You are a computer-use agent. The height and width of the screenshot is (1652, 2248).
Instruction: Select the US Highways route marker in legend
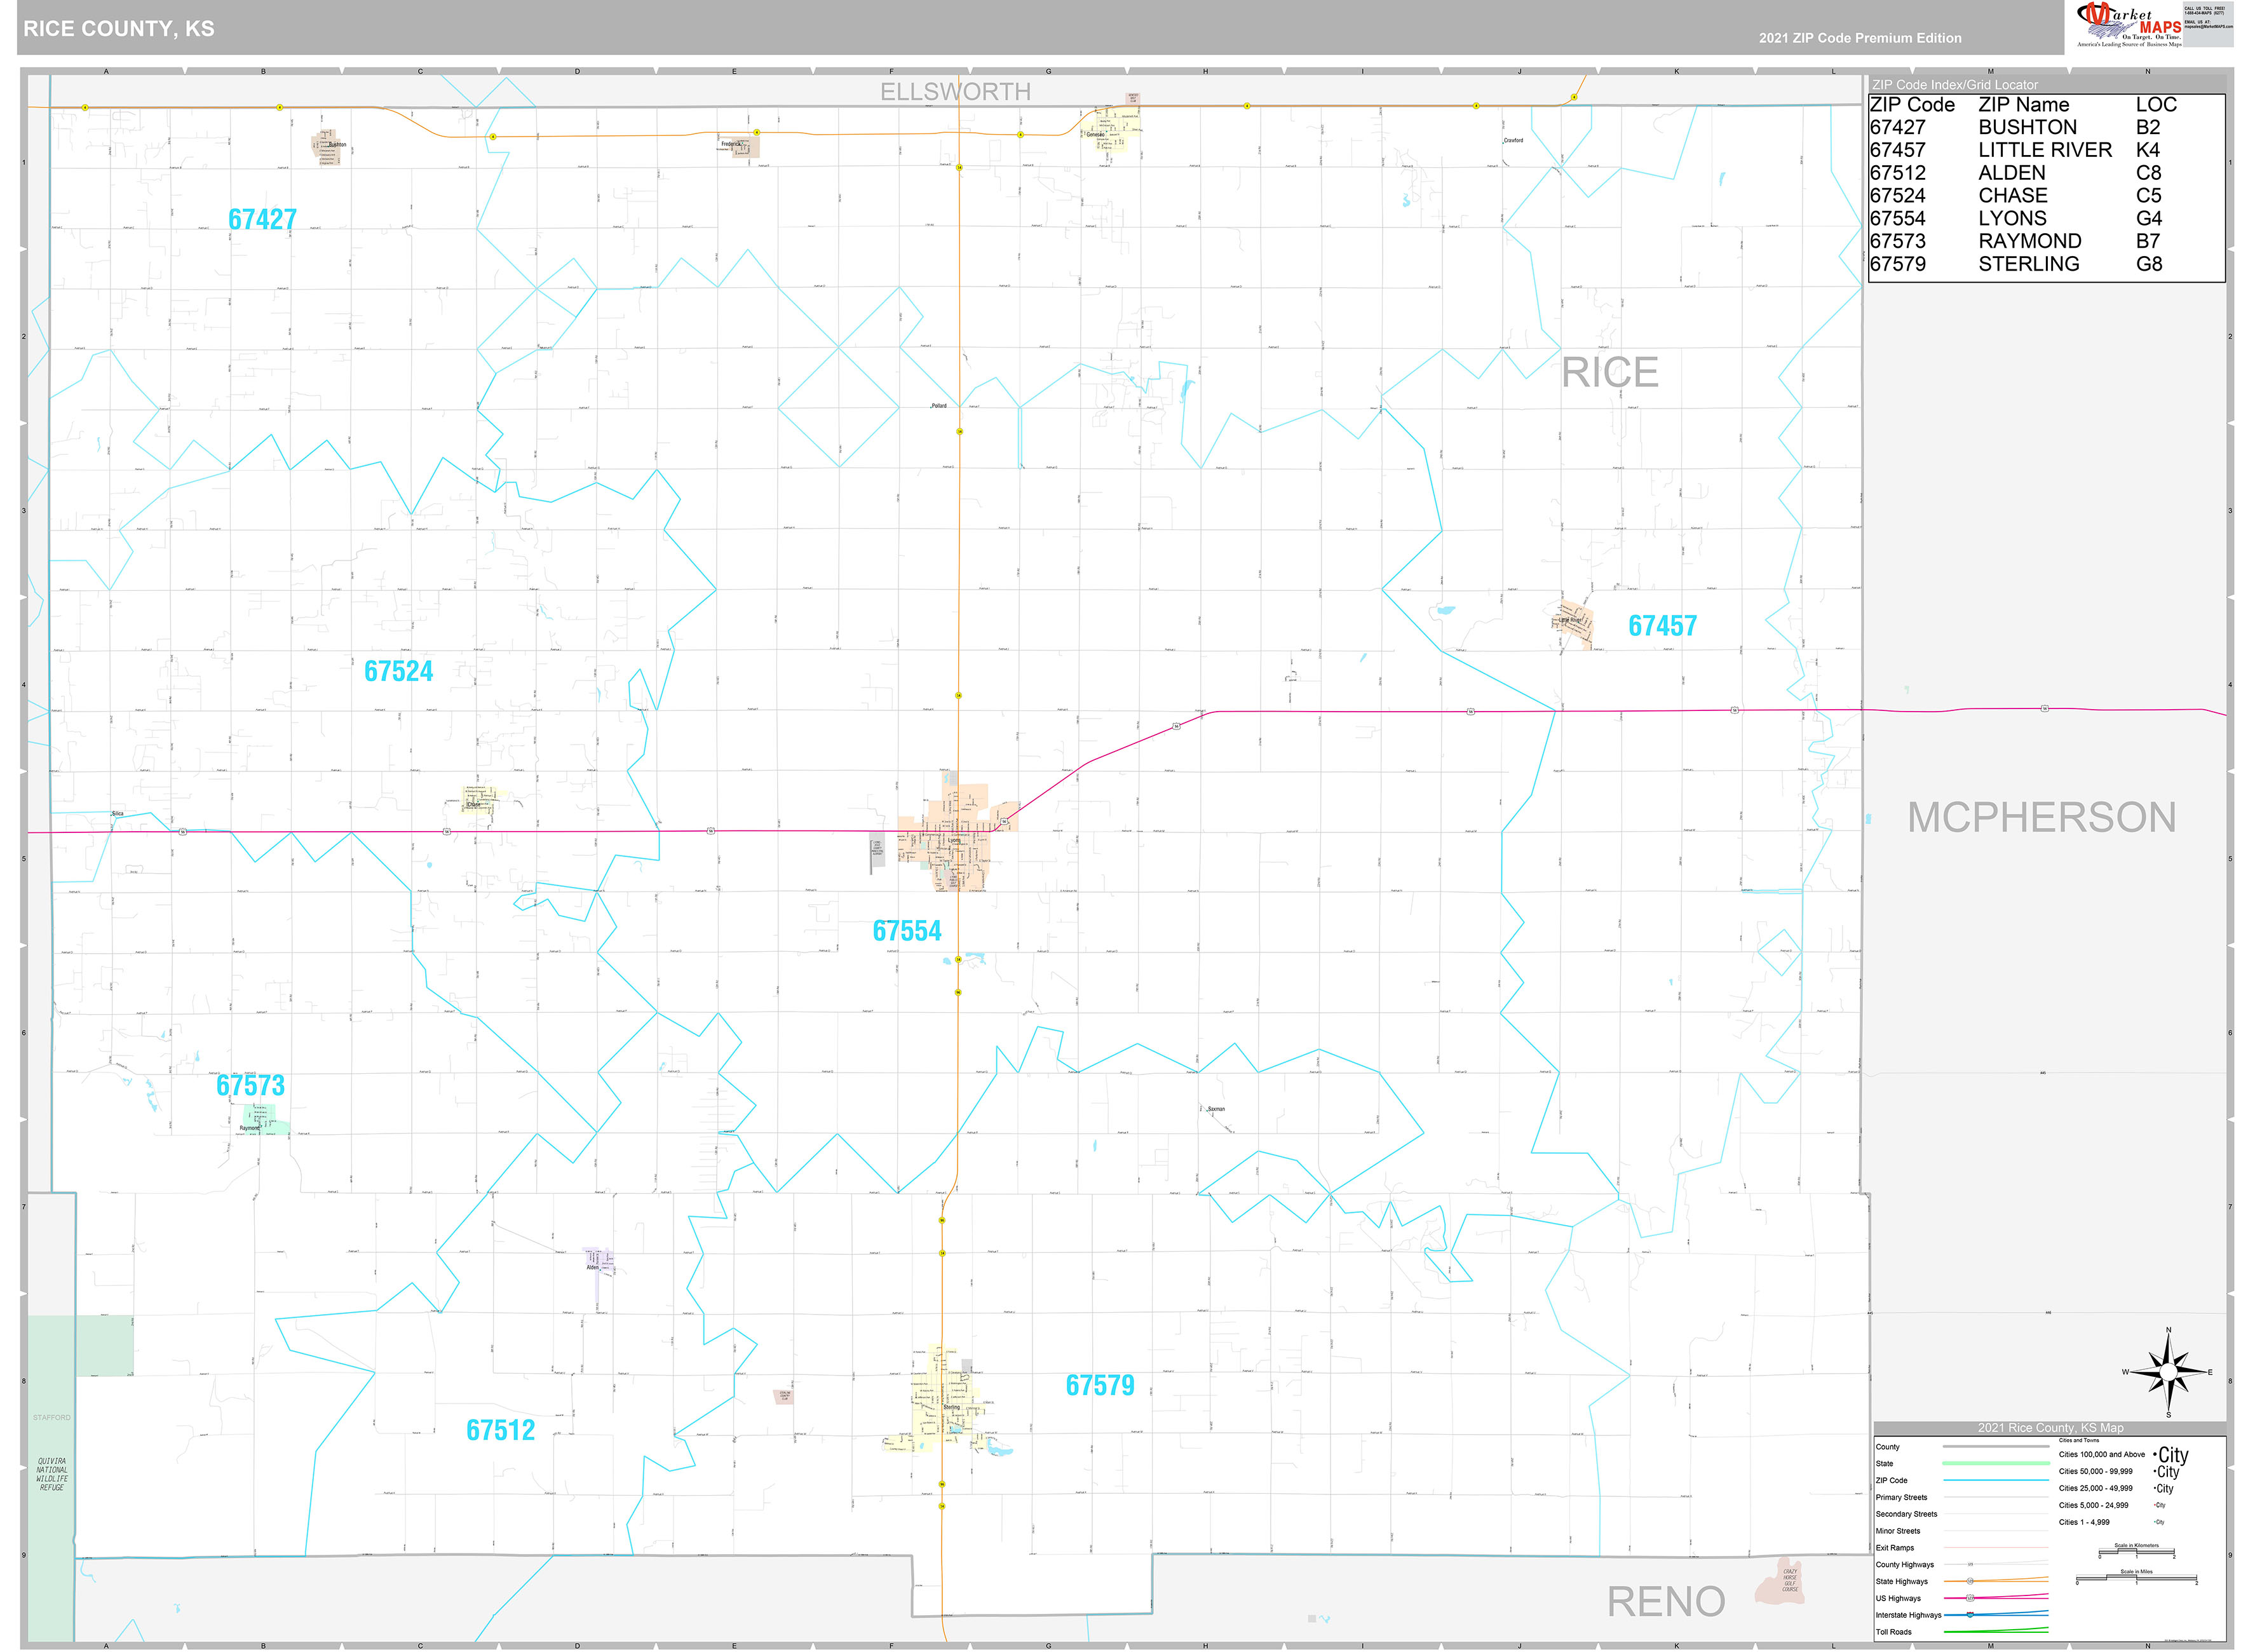click(1970, 1599)
